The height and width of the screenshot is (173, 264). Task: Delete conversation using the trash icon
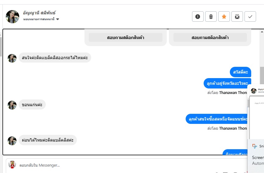(x=211, y=17)
